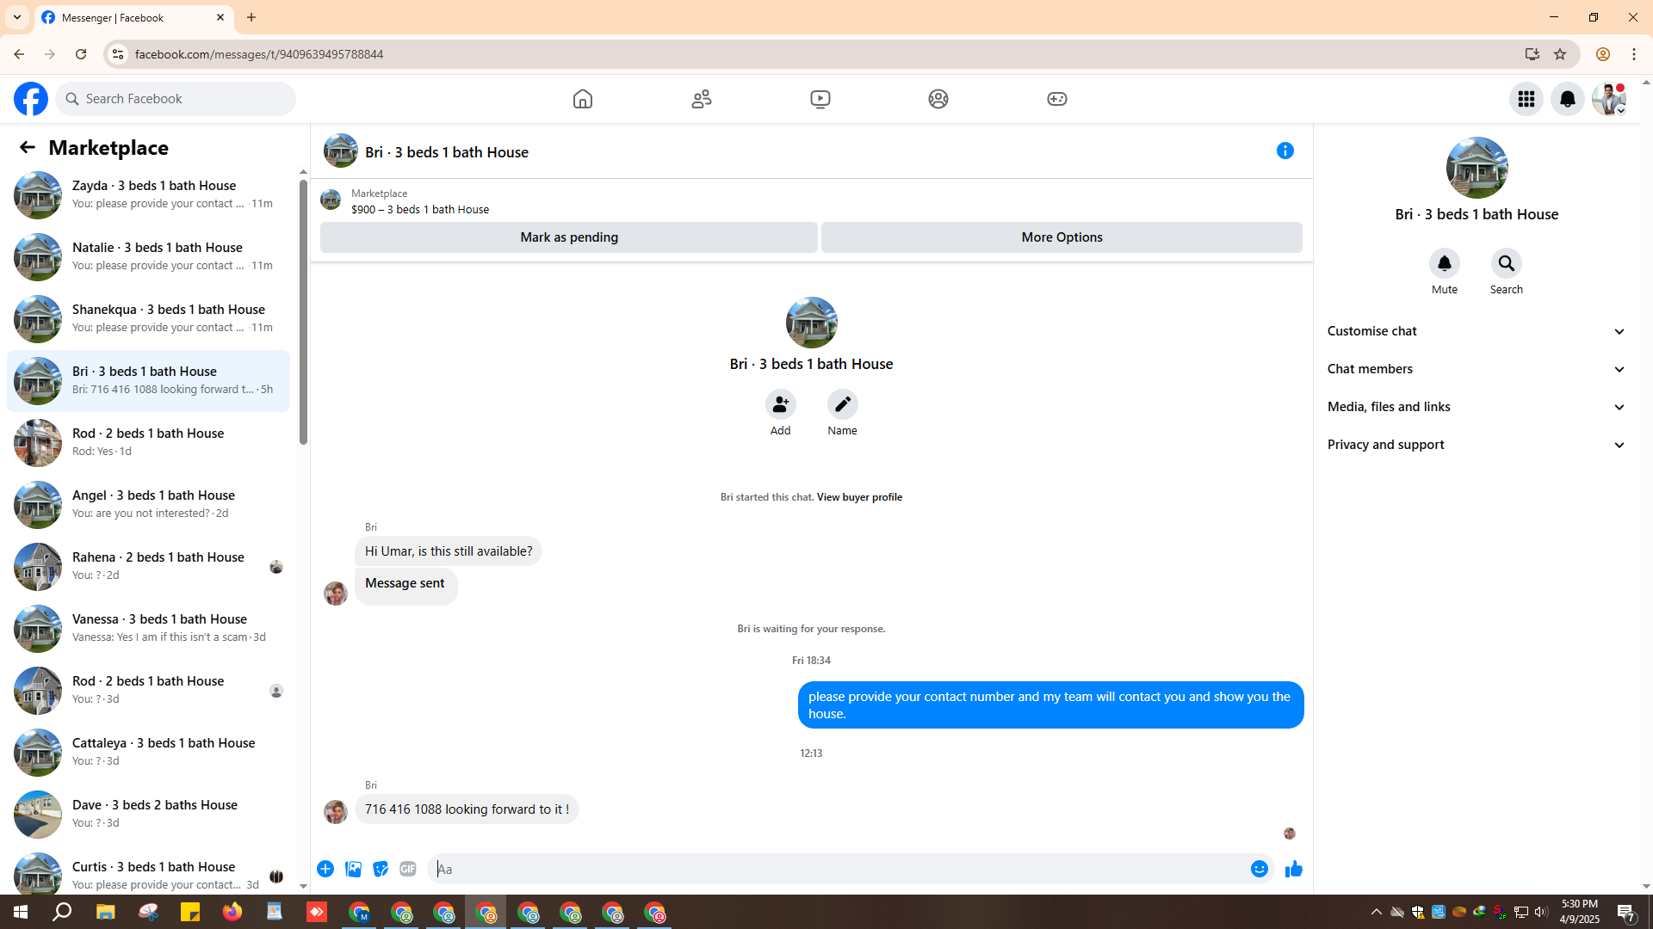Click the address bar URL
Image resolution: width=1653 pixels, height=929 pixels.
tap(259, 54)
